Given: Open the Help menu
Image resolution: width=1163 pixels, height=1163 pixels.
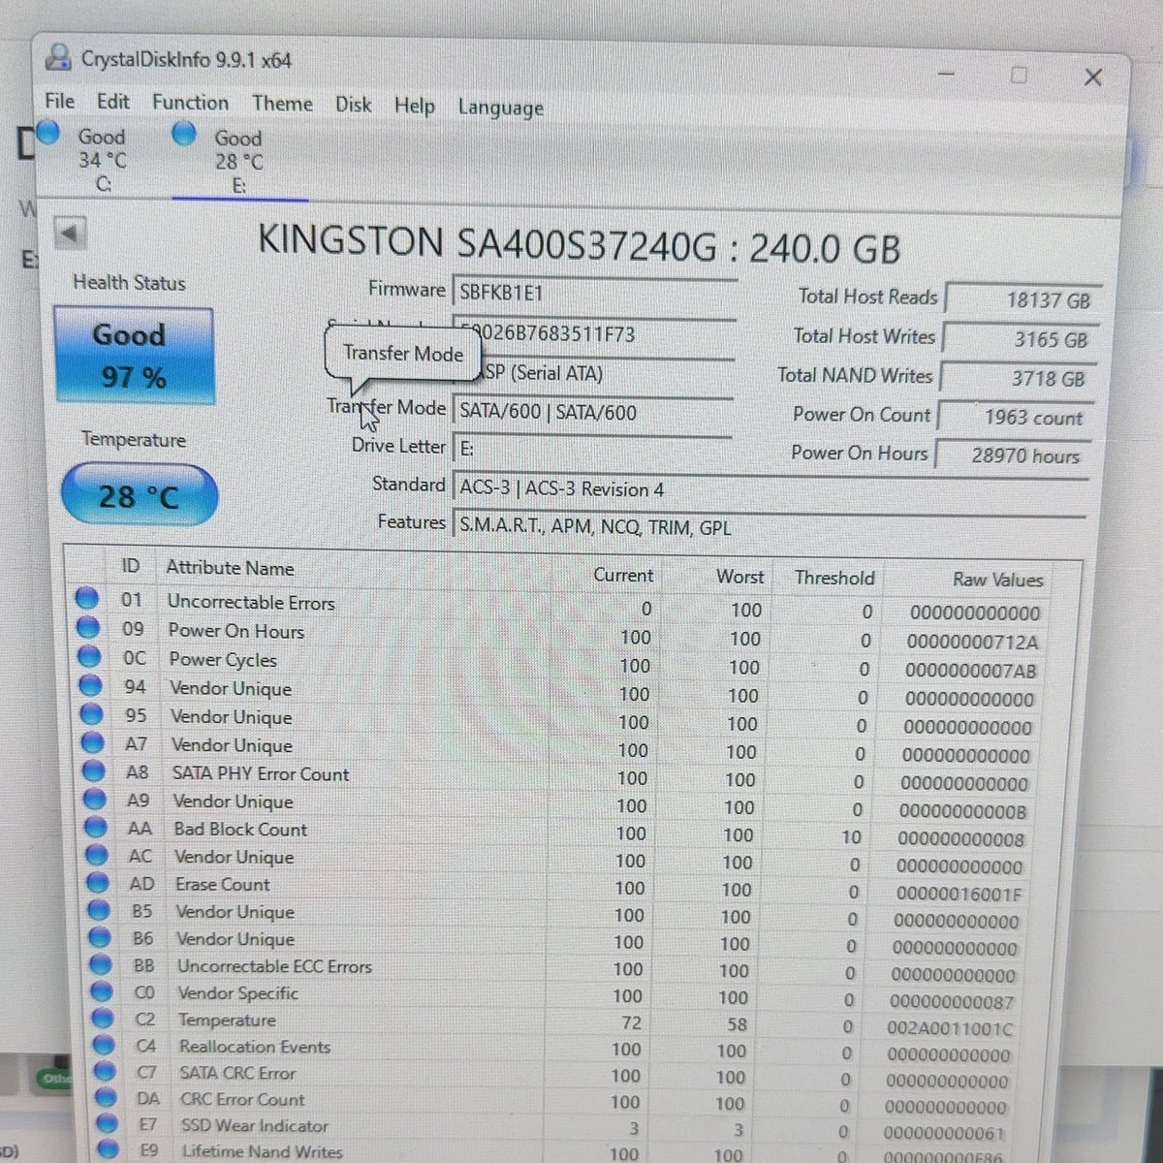Looking at the screenshot, I should 414,106.
